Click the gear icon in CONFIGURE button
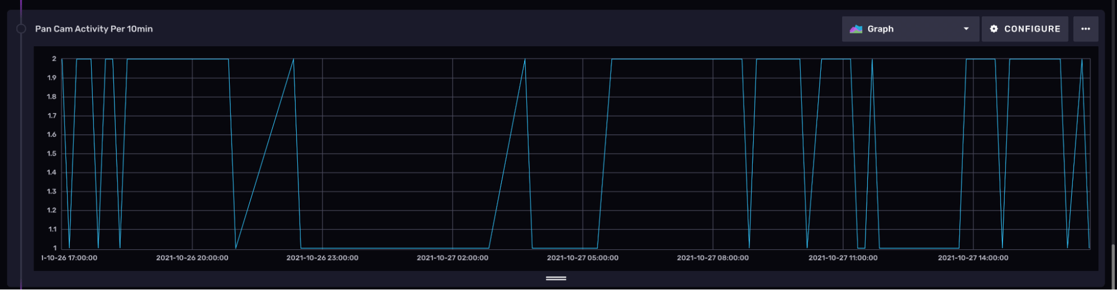 click(994, 29)
